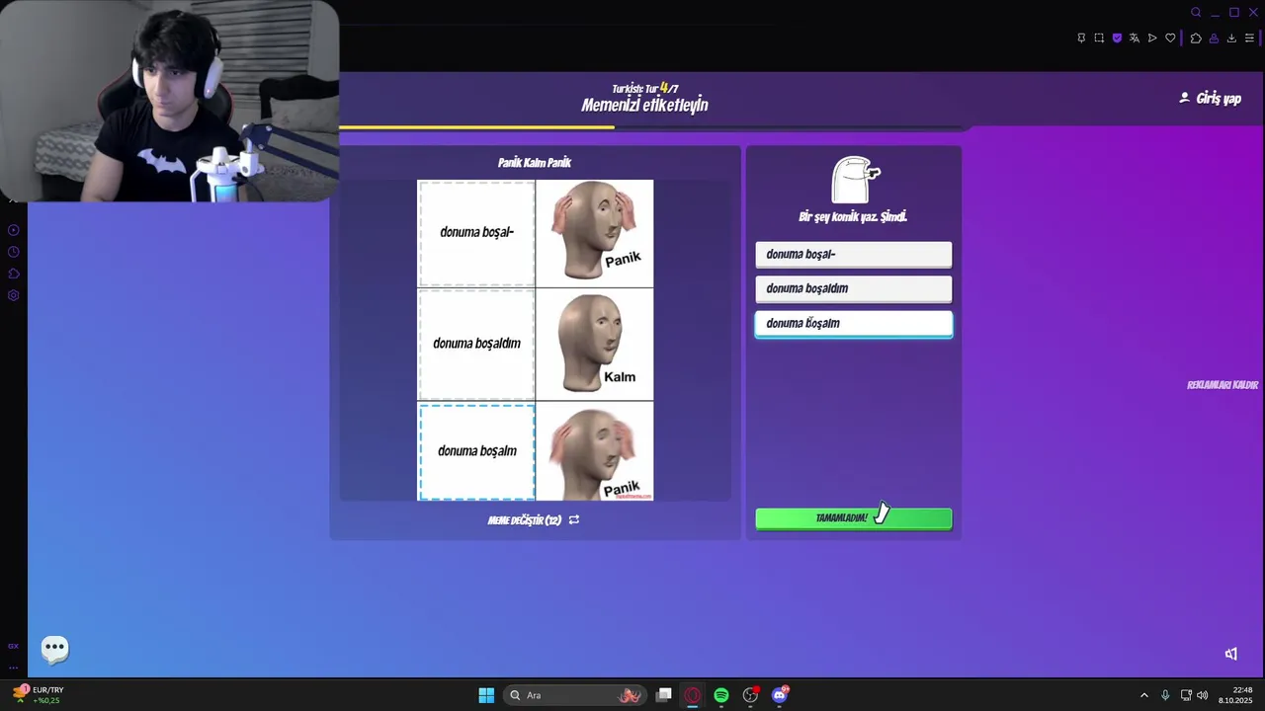Click Giriş yap login link
Image resolution: width=1265 pixels, height=711 pixels.
click(x=1210, y=99)
